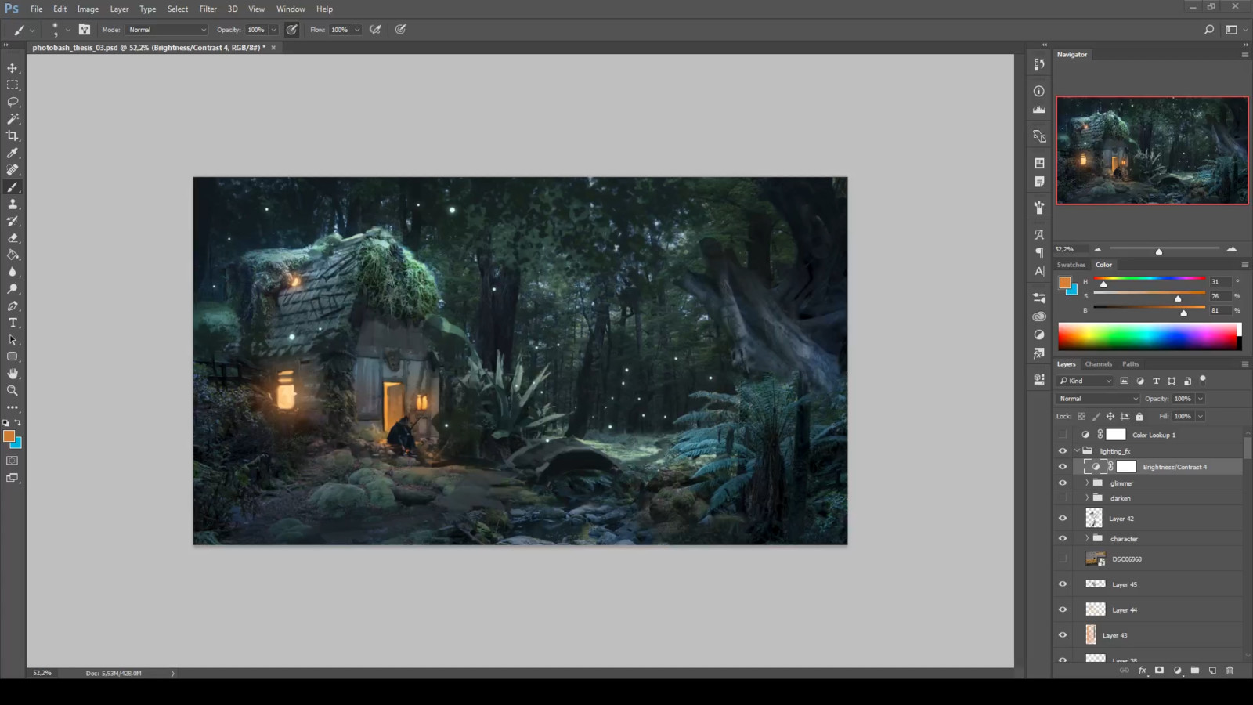Open the Image menu
The image size is (1253, 705).
click(88, 9)
